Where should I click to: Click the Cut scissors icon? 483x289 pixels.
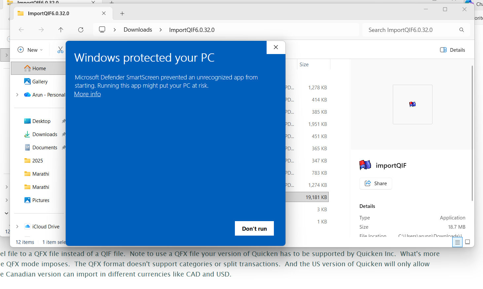[x=60, y=50]
